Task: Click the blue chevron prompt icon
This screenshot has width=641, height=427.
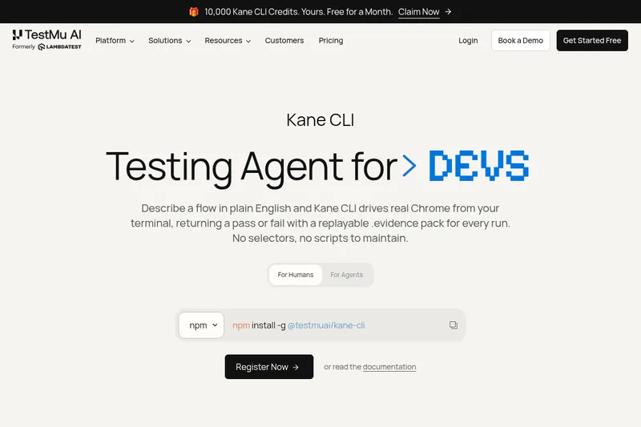Action: [409, 166]
